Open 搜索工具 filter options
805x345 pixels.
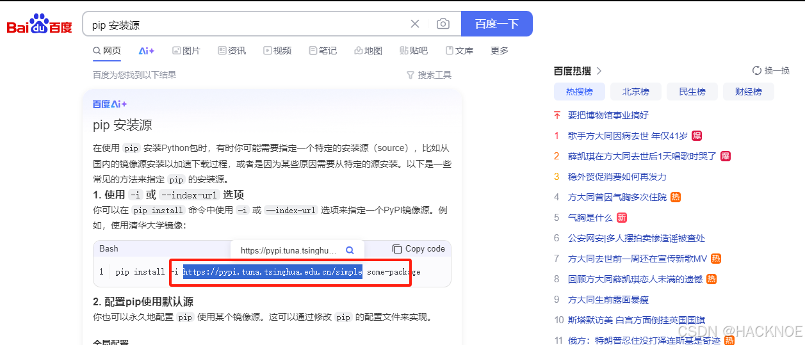pos(429,75)
